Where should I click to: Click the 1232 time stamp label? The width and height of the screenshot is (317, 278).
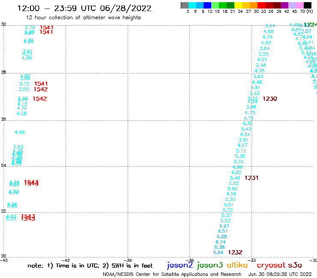235,252
